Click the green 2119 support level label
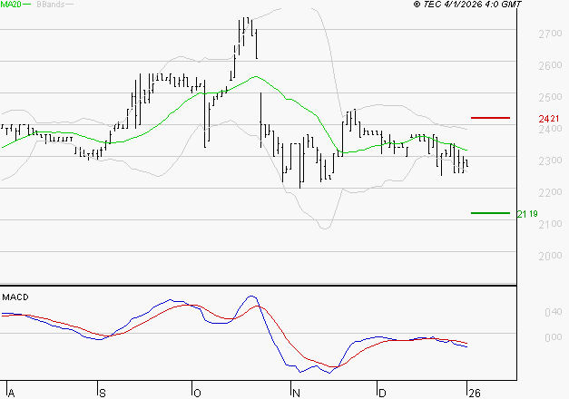Viewport: 569px width, 399px height. click(527, 214)
